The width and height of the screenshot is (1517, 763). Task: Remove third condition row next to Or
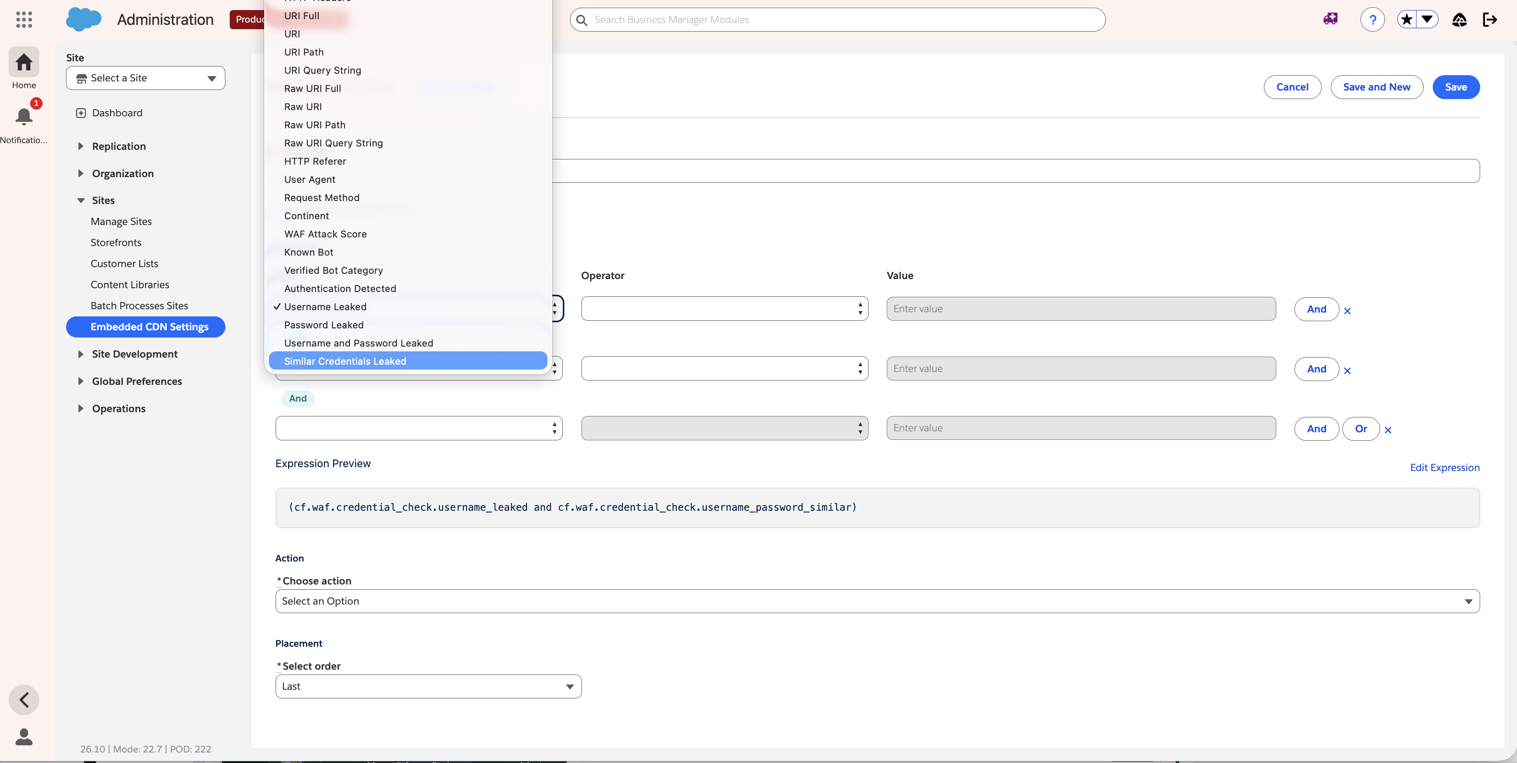(x=1388, y=430)
